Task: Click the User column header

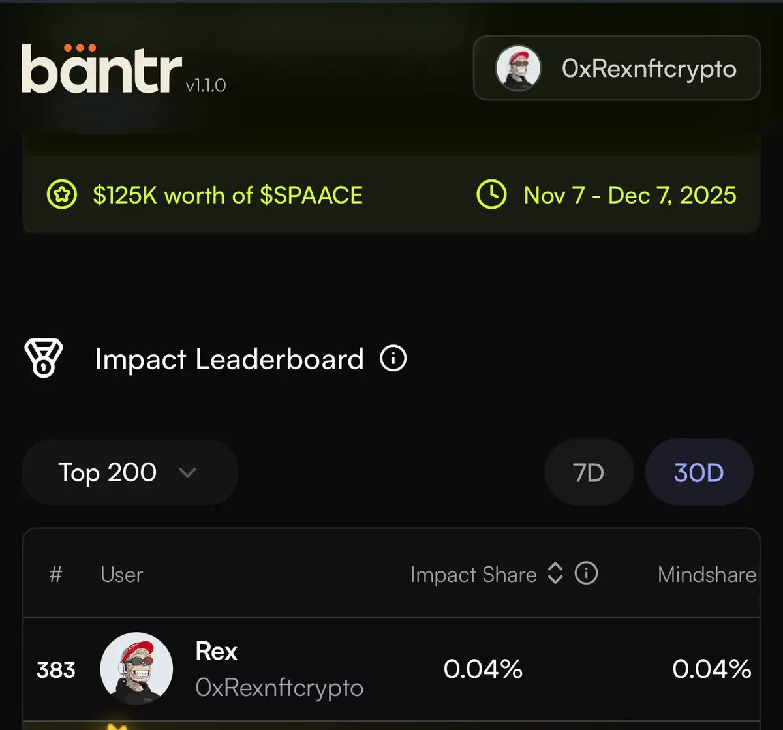Action: pos(121,574)
